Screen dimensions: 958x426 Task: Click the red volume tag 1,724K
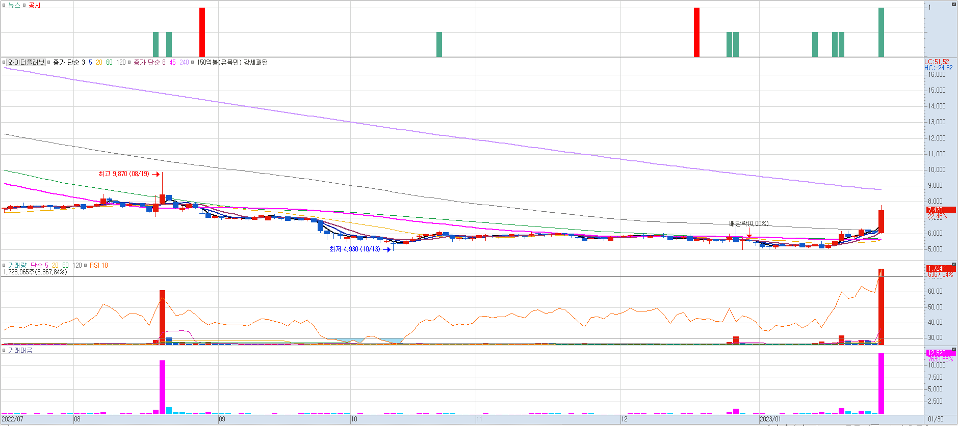click(941, 268)
